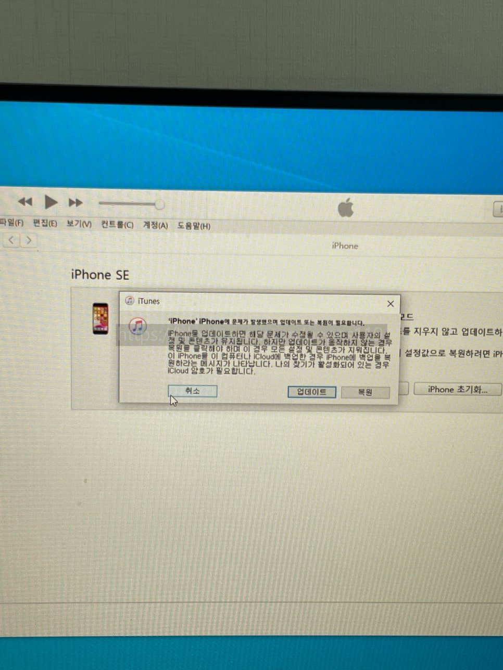This screenshot has width=503, height=670.
Task: Select the iPhone tab label
Action: [x=345, y=246]
